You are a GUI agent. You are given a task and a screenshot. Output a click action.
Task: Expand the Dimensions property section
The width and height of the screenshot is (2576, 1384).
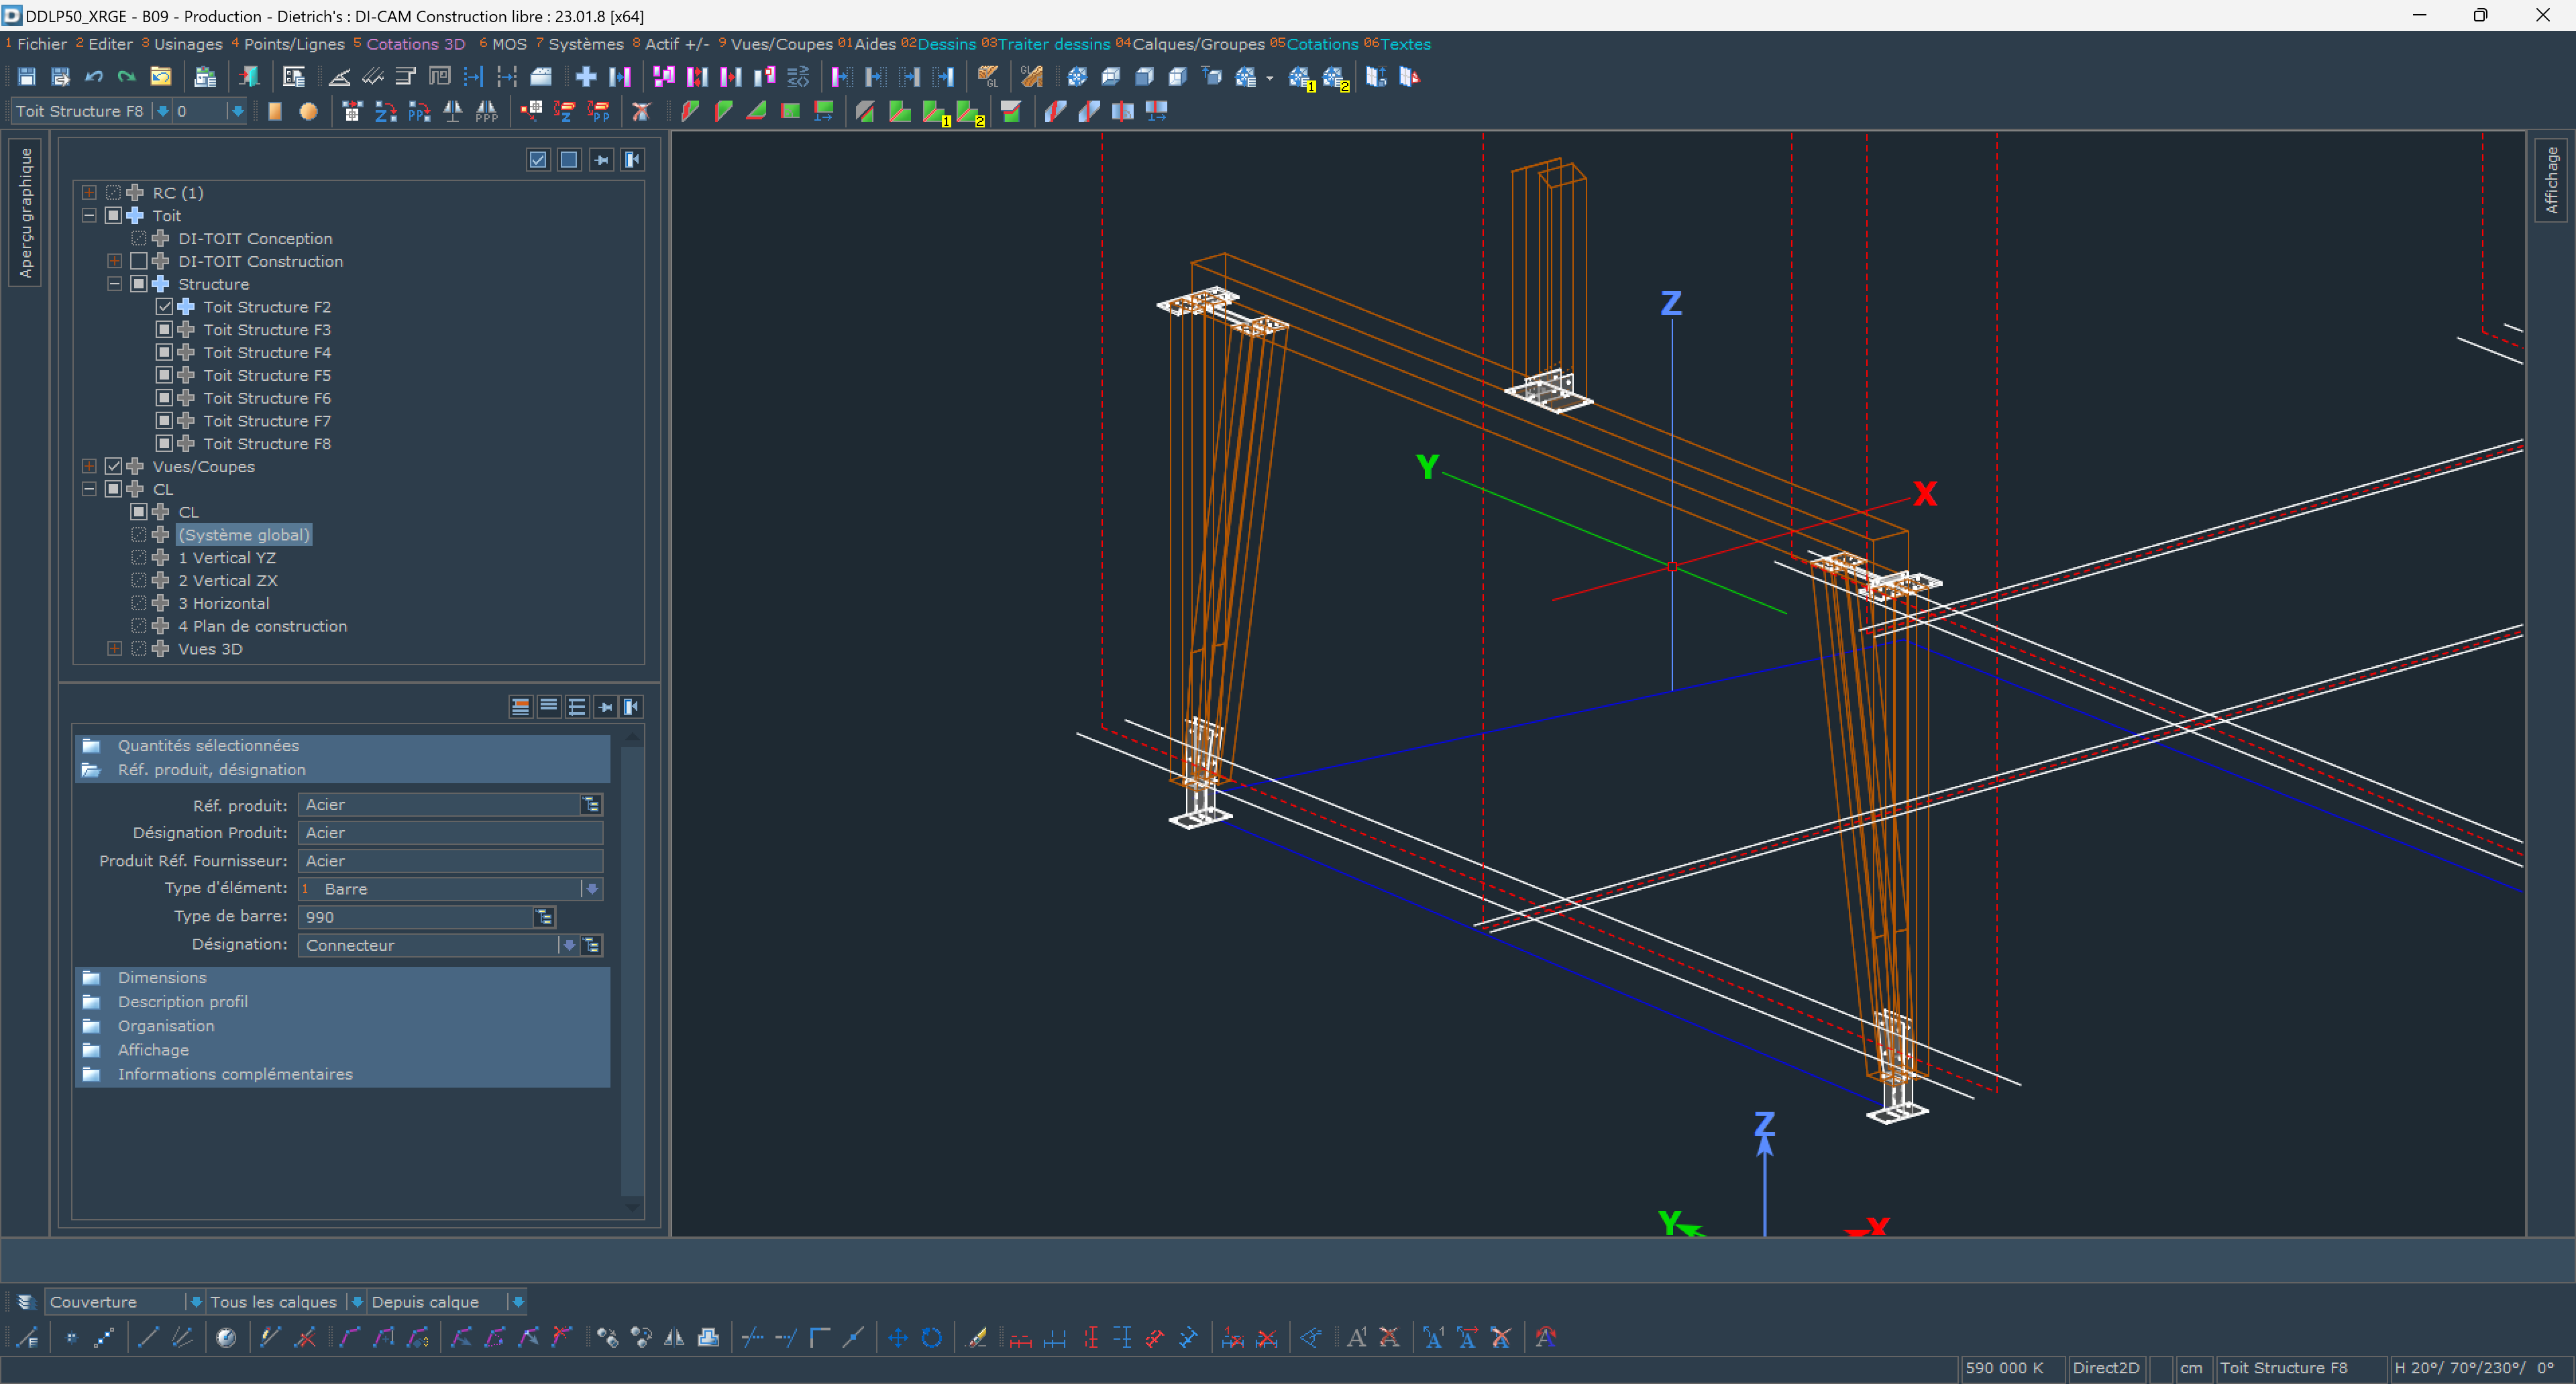(x=162, y=977)
